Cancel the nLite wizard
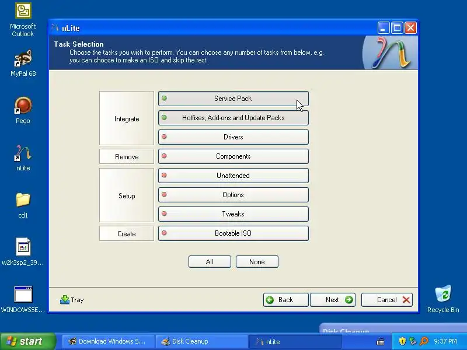This screenshot has width=467, height=350. point(387,300)
